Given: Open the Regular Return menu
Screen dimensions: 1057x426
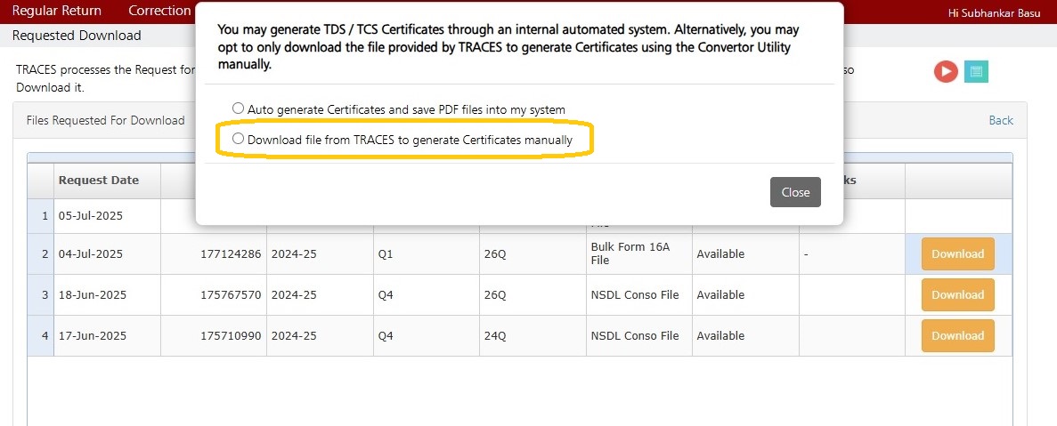Looking at the screenshot, I should coord(57,11).
